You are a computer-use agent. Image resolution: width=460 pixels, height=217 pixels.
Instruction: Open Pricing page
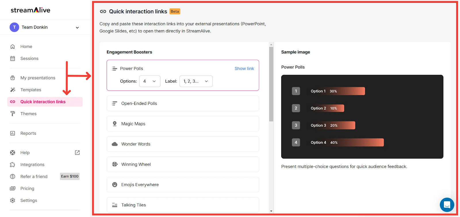point(27,189)
